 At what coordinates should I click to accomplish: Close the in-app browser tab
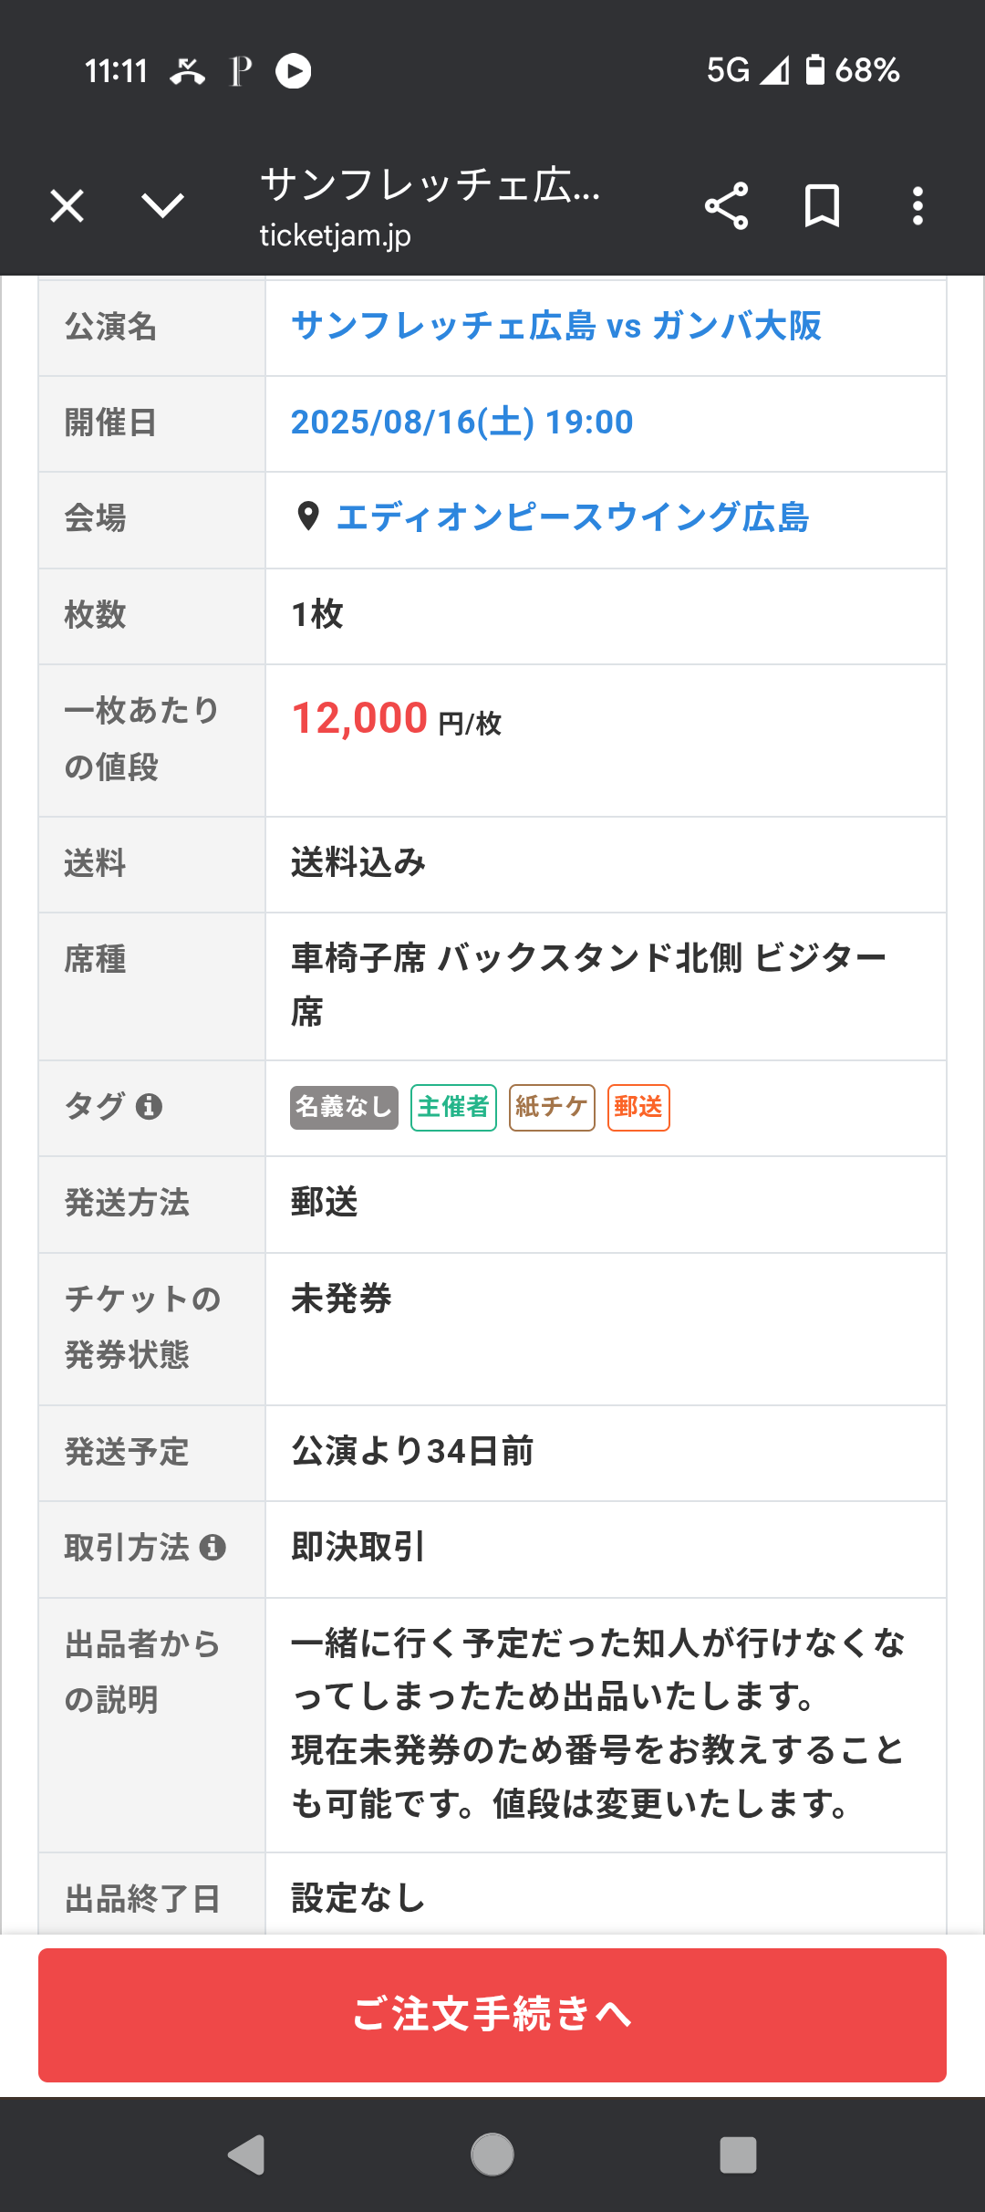pyautogui.click(x=67, y=206)
